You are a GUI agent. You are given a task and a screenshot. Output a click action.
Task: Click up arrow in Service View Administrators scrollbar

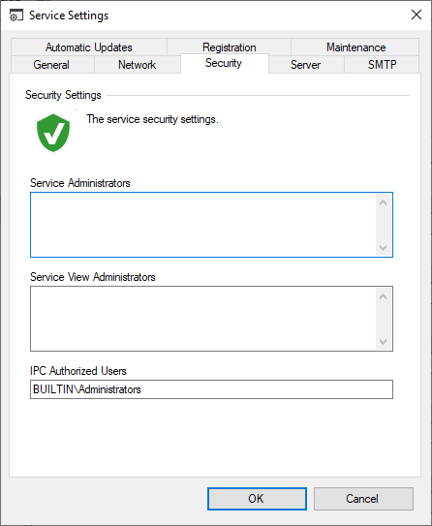tap(383, 296)
